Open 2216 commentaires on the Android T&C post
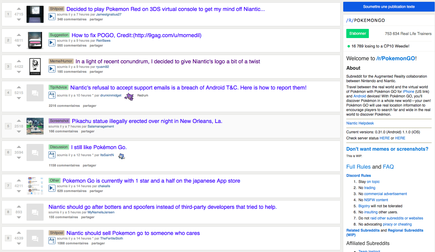The width and height of the screenshot is (435, 252). click(x=64, y=106)
